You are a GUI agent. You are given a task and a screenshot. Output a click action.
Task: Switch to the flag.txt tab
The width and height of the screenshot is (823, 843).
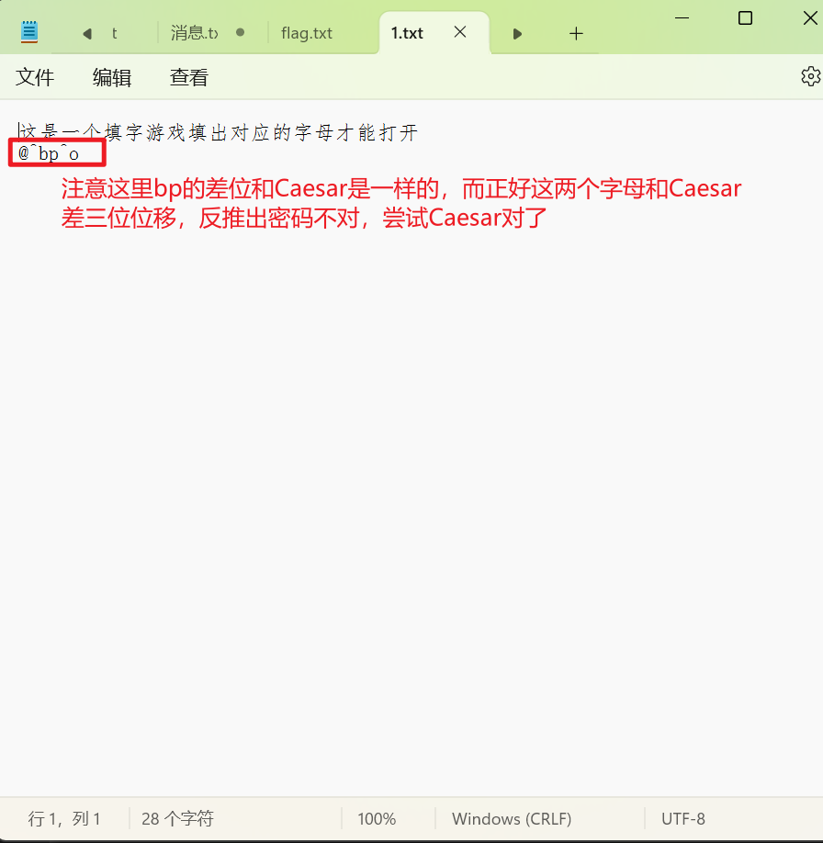coord(307,33)
